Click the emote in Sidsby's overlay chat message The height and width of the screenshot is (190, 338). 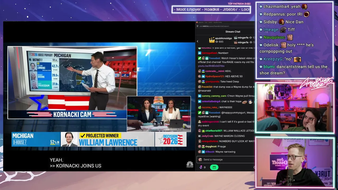(281, 22)
